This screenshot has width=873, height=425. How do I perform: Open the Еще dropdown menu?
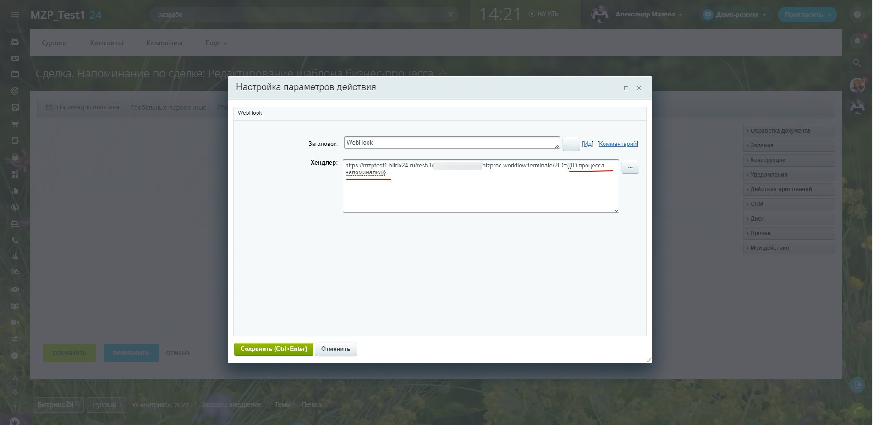pyautogui.click(x=216, y=43)
